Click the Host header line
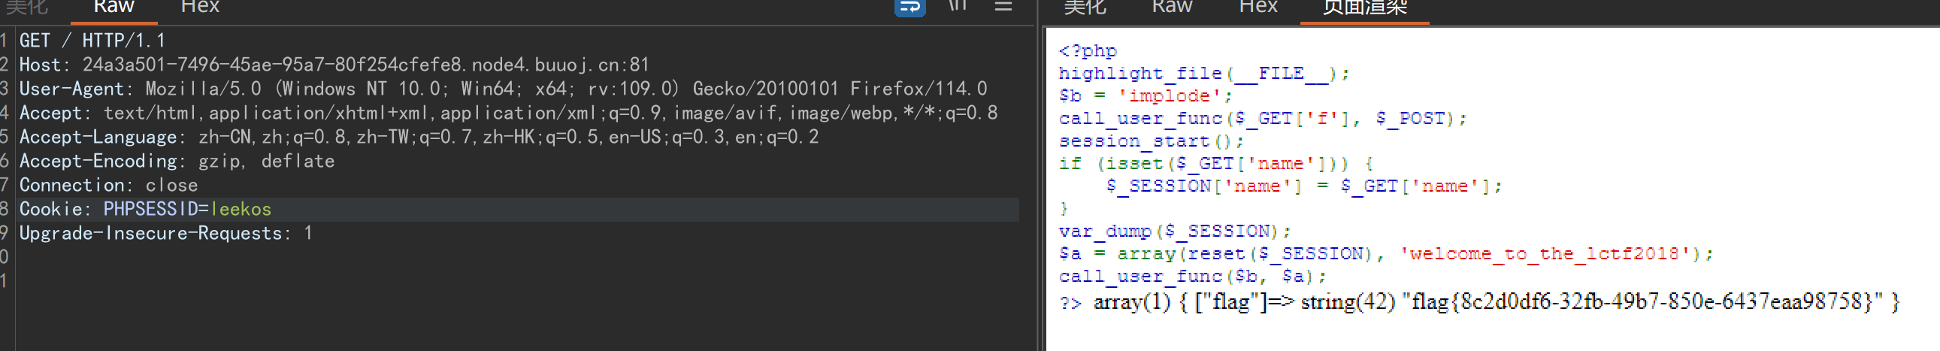The width and height of the screenshot is (1940, 351). 334,65
